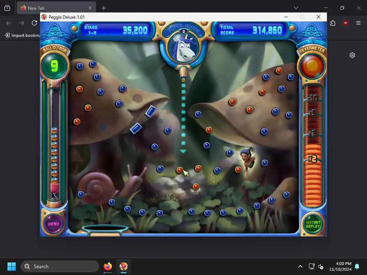
Task: Click the teal aiming guide arrowhead
Action: click(183, 151)
